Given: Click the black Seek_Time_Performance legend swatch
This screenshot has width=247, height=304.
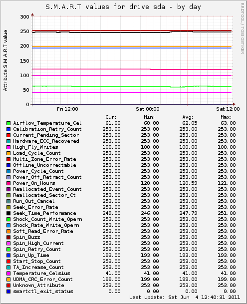Looking at the screenshot, I should [x=8, y=213].
